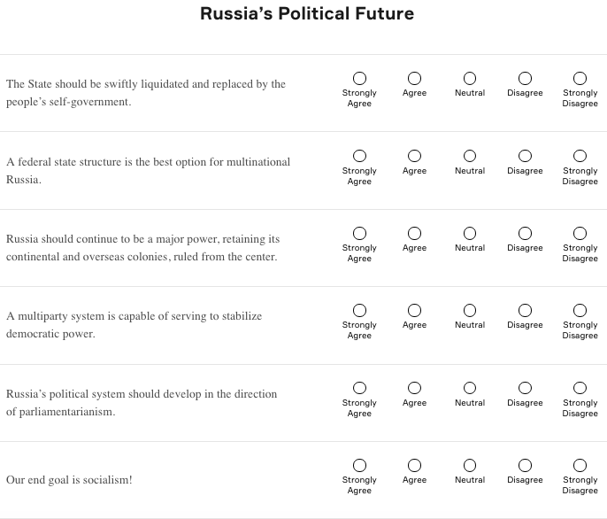Select Strongly Agree for socialism end goal
The image size is (607, 519).
coord(359,465)
